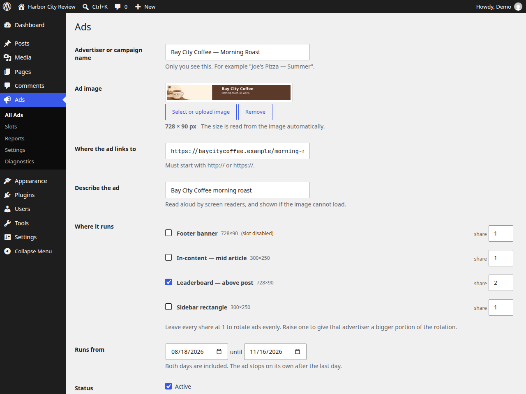
Task: Click the Collapse Menu arrow icon
Action: coord(7,251)
